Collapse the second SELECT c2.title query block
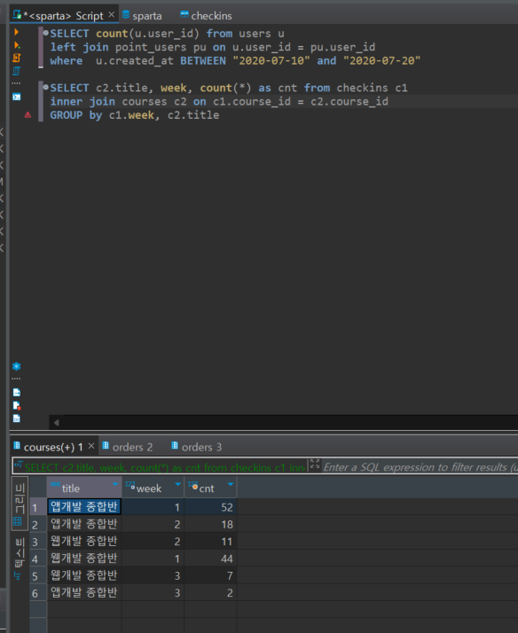The width and height of the screenshot is (518, 633). 45,87
